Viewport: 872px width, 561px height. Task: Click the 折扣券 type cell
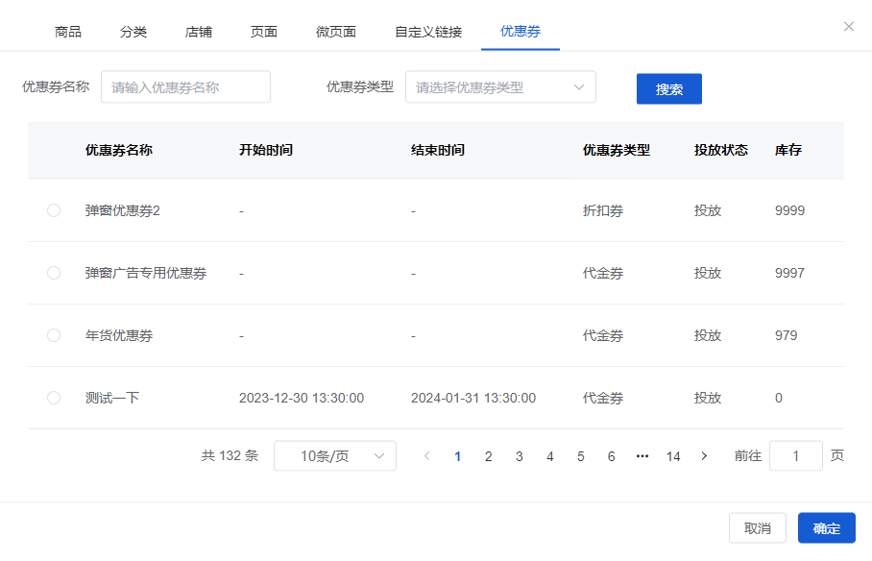pyautogui.click(x=603, y=210)
